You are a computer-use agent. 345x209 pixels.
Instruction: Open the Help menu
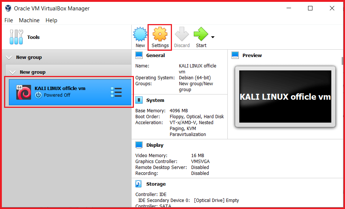click(51, 20)
